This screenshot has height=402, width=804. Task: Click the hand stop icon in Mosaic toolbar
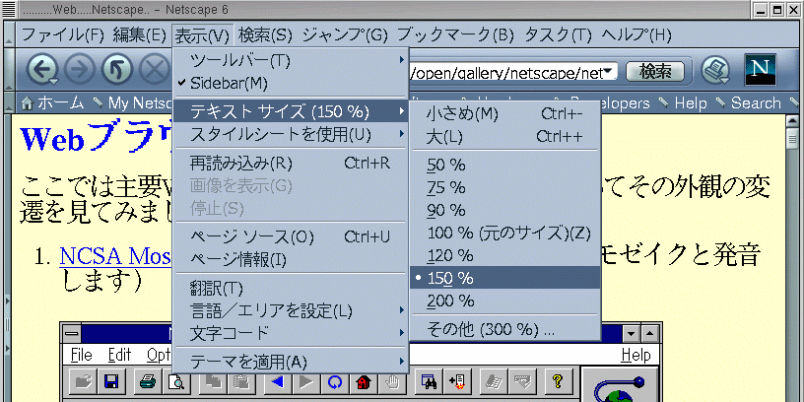coord(392,381)
